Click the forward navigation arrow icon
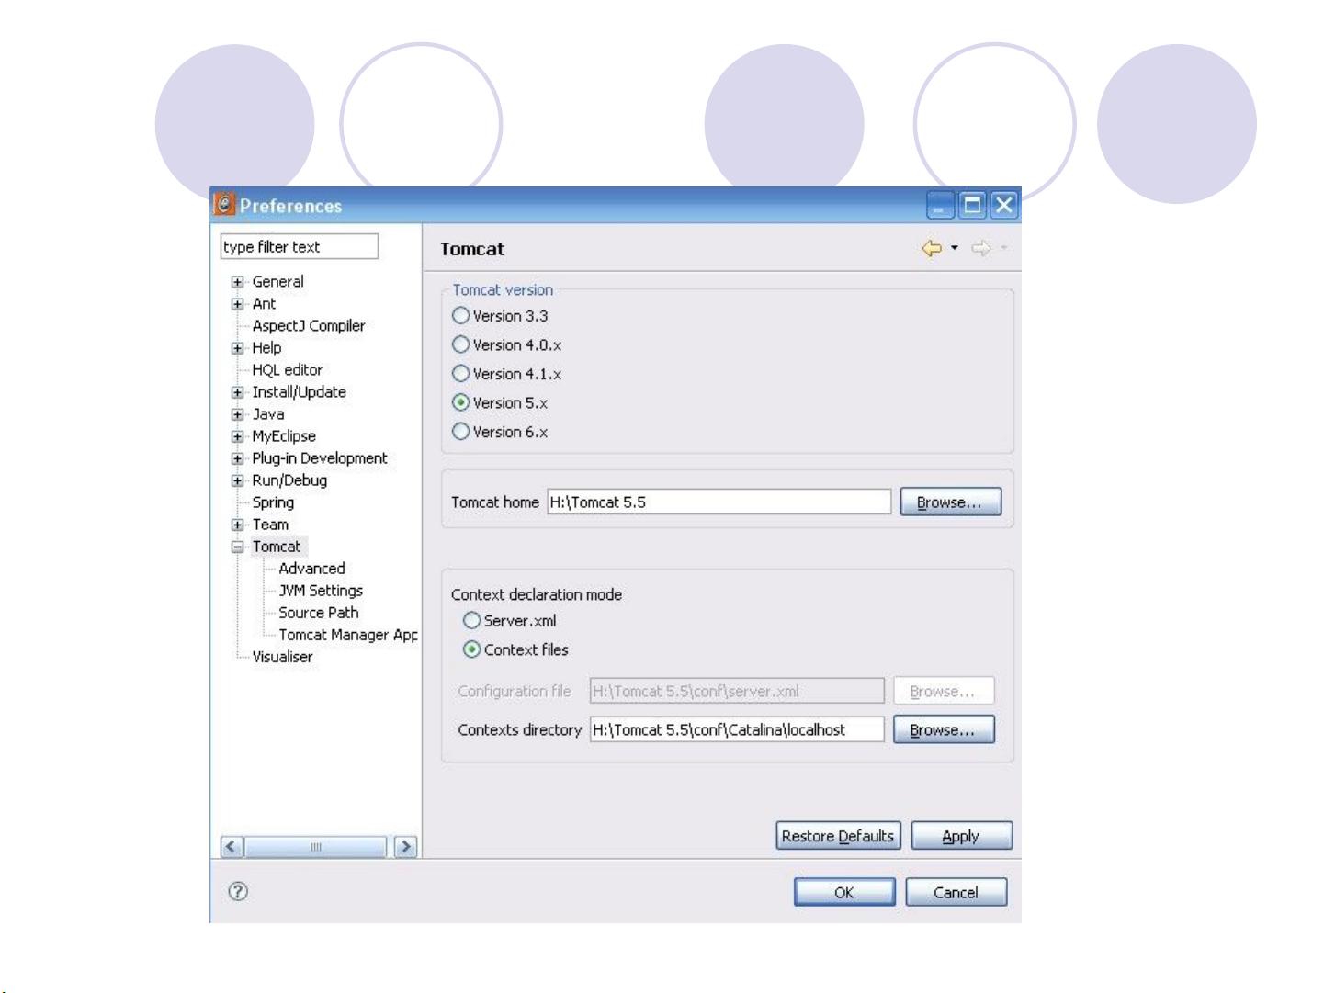The image size is (1324, 993). (x=981, y=248)
